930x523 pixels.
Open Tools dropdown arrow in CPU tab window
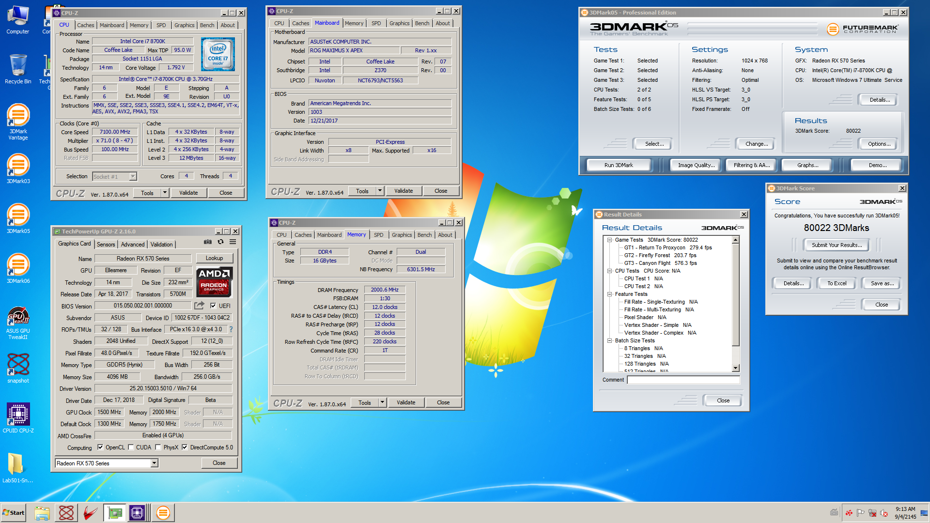(165, 193)
